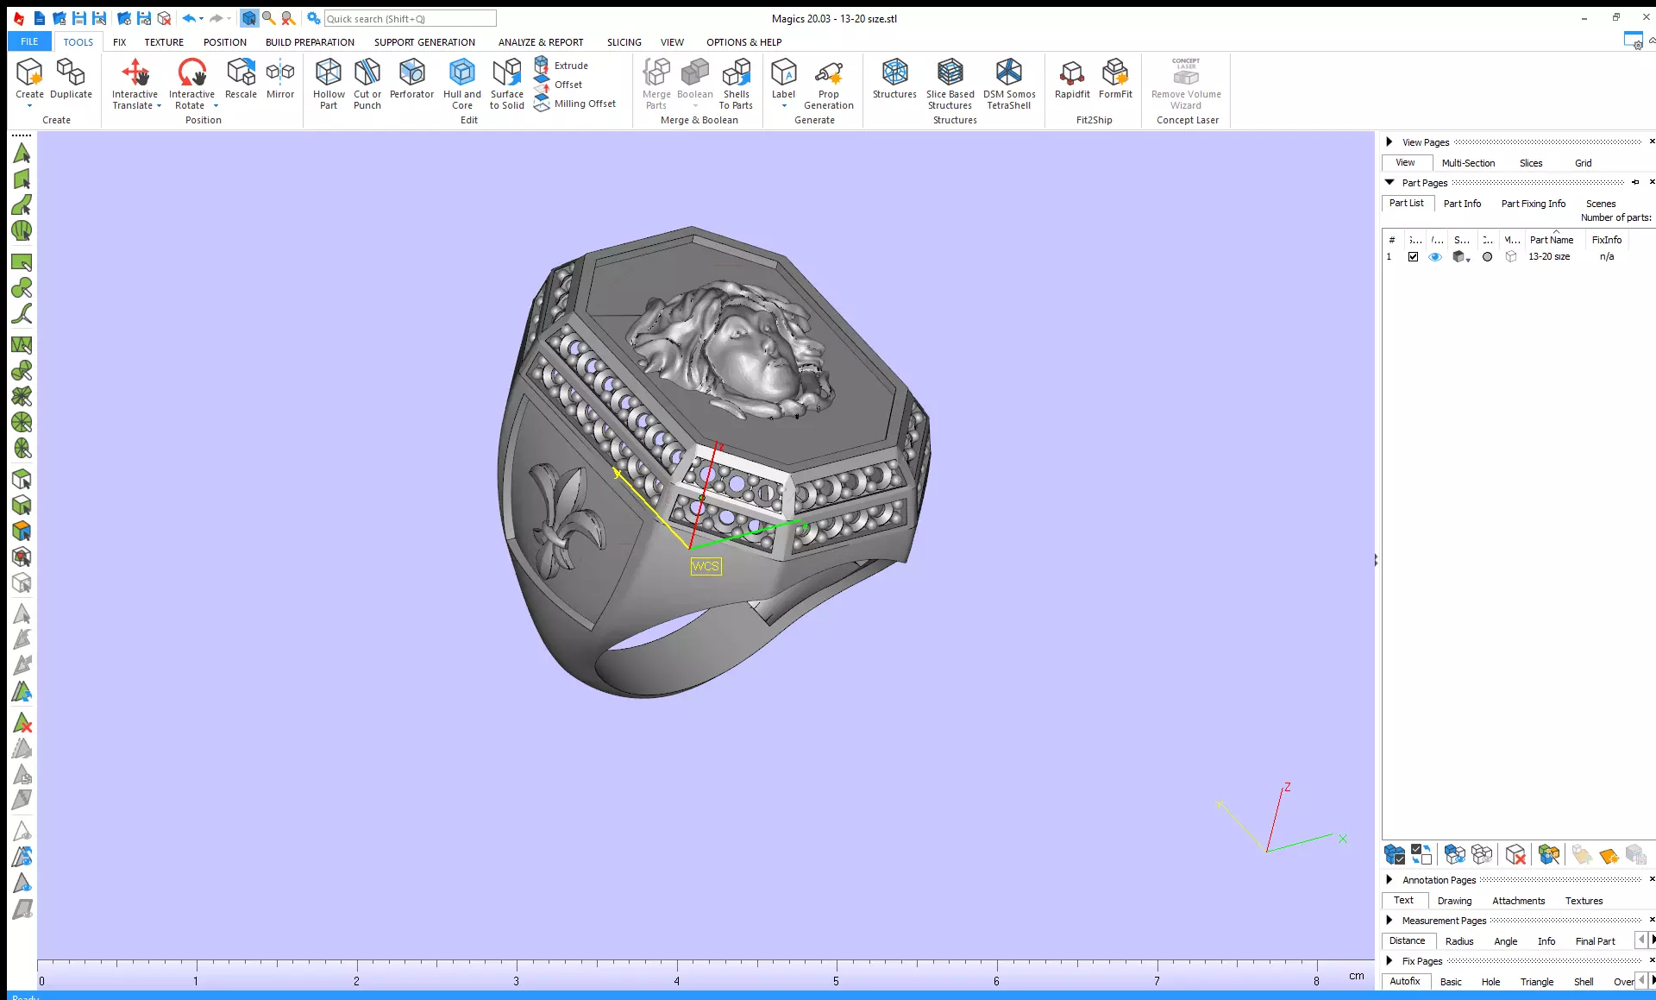Select the Multi-Section tab
Image resolution: width=1656 pixels, height=1000 pixels.
coord(1468,163)
